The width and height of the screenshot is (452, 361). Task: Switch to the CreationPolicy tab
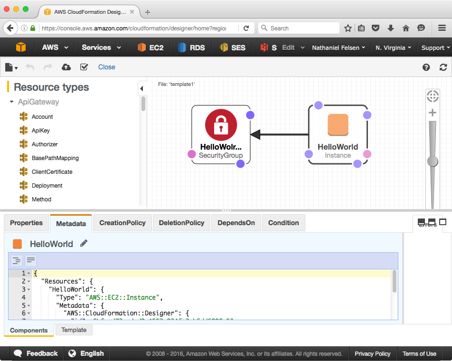(122, 223)
